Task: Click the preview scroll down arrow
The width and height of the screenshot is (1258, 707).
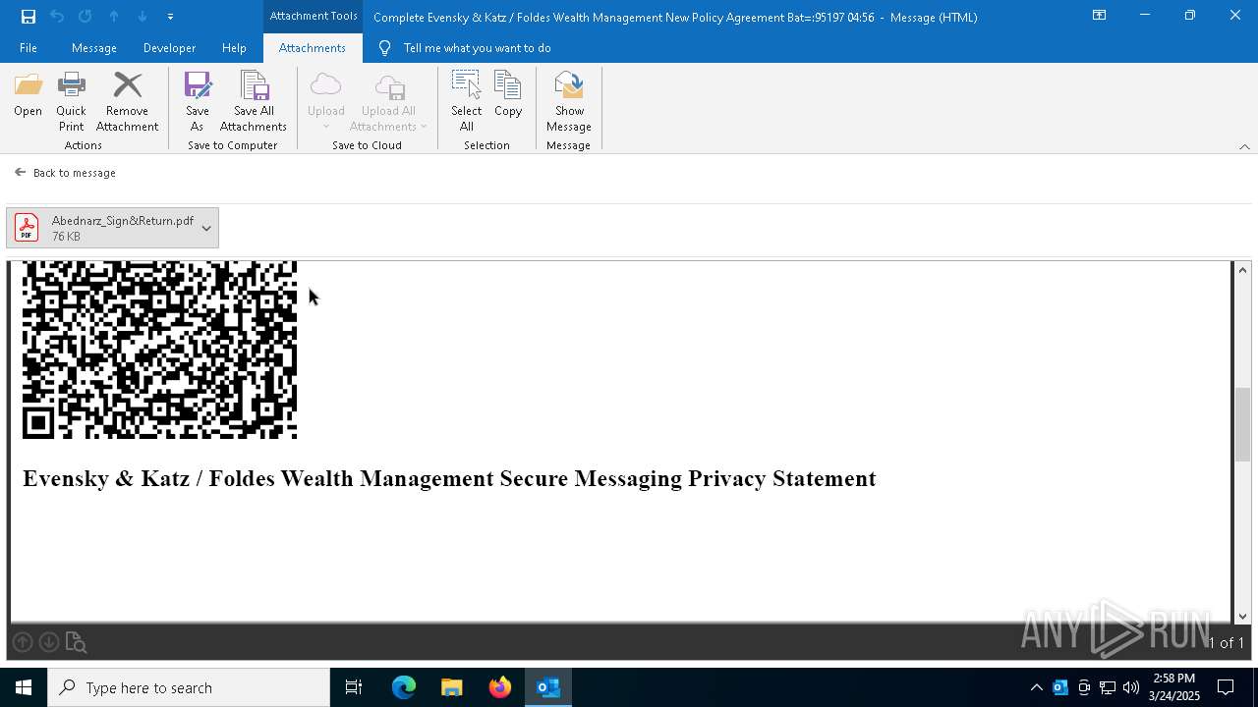Action: pyautogui.click(x=1243, y=616)
